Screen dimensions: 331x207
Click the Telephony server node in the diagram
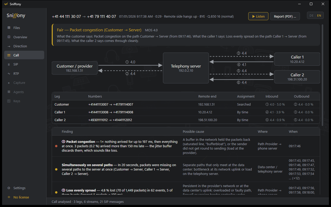coord(186,68)
